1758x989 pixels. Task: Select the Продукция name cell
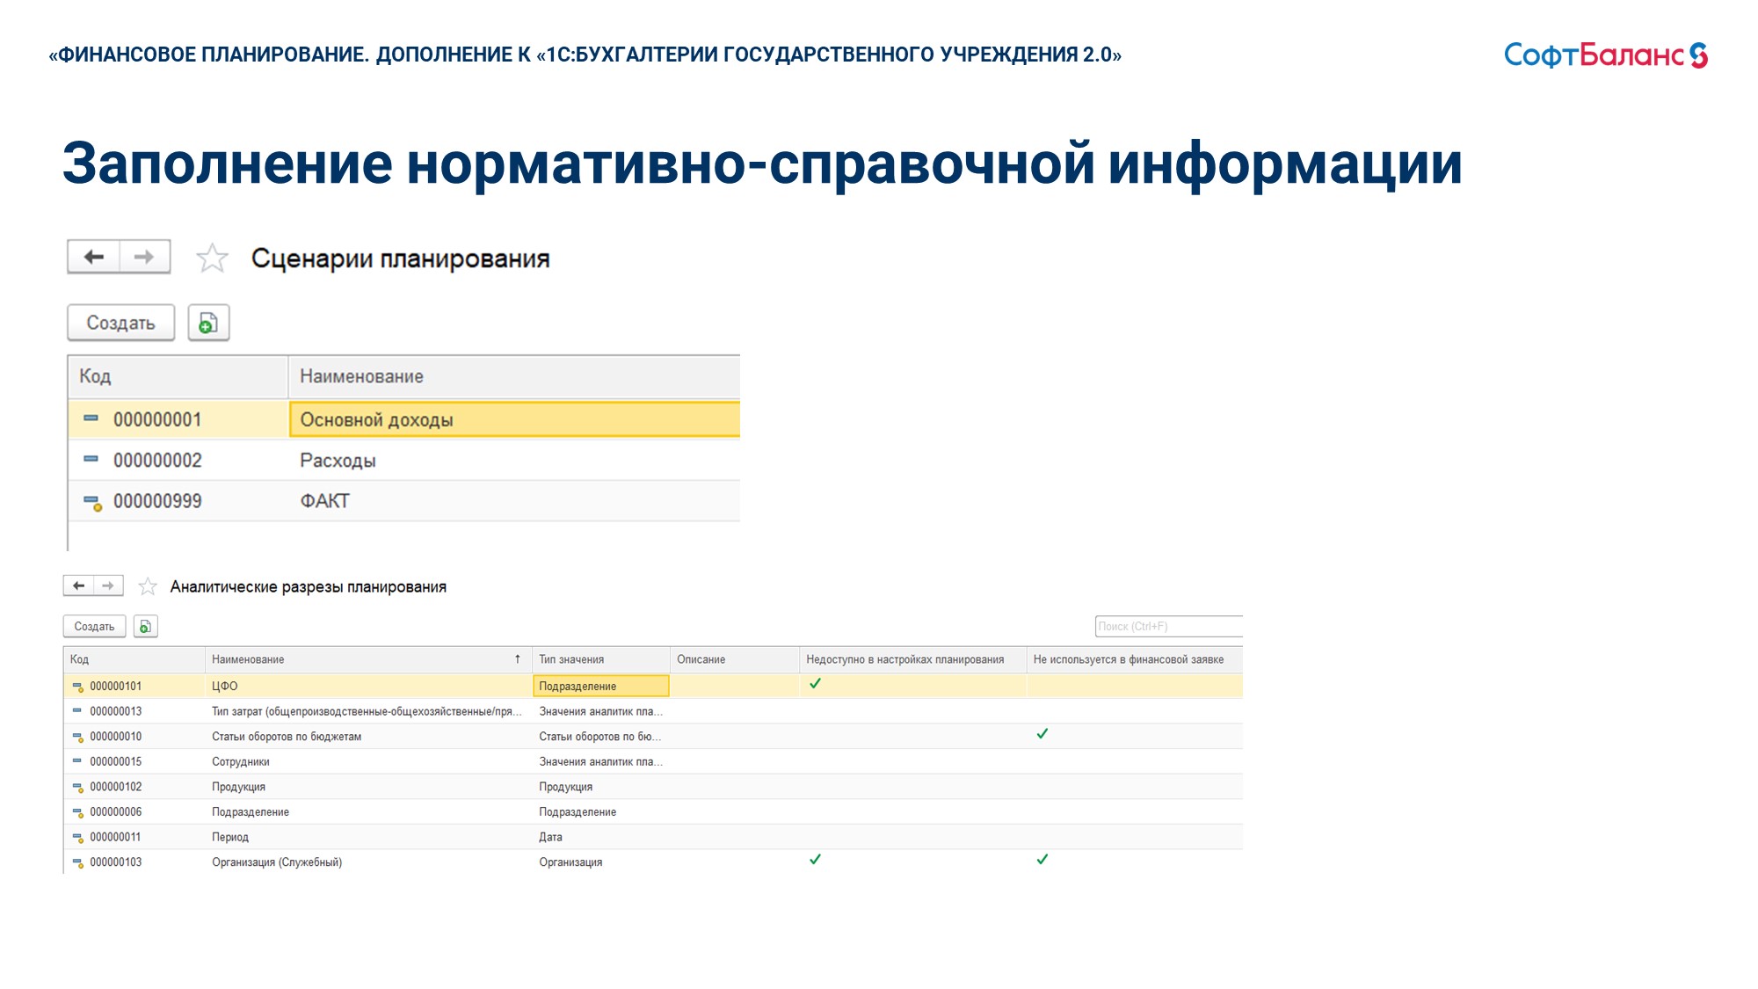point(238,787)
